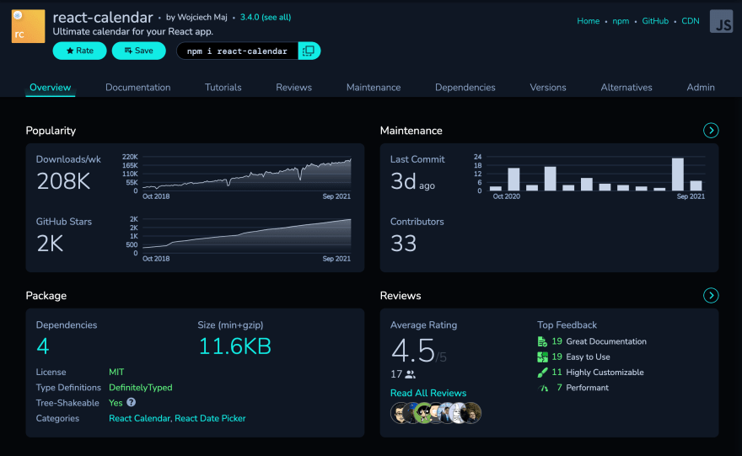This screenshot has width=742, height=456.
Task: Switch to the Documentation tab
Action: (x=137, y=87)
